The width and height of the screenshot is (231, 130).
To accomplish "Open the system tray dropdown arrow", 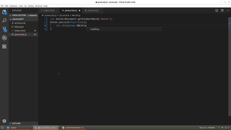I will 228,128.
